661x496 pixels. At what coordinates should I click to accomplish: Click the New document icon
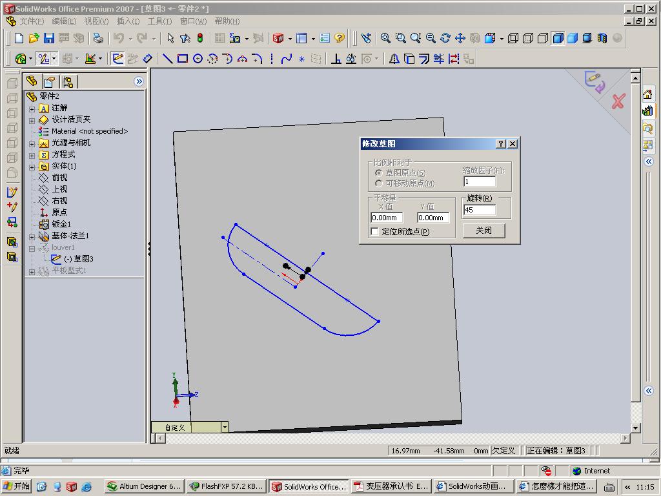19,38
